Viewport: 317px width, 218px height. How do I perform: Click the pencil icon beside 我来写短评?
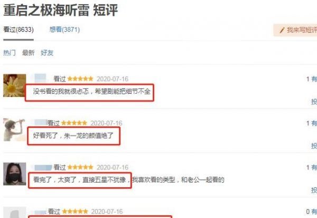click(x=282, y=30)
